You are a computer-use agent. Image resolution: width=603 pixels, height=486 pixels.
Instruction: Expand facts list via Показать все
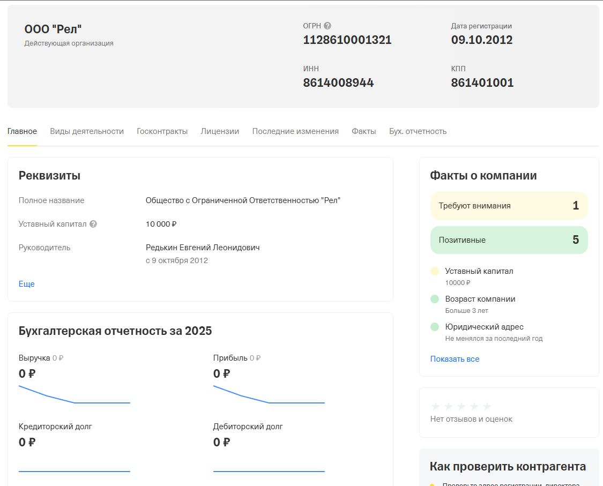[x=455, y=359]
